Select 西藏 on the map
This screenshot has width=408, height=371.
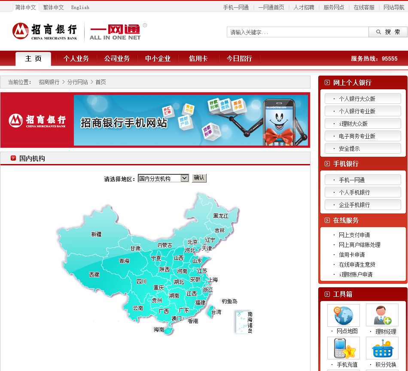pos(94,275)
